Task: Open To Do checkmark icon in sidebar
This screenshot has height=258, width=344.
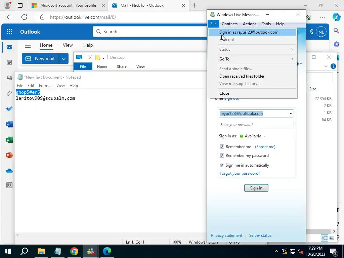Action: point(9,109)
